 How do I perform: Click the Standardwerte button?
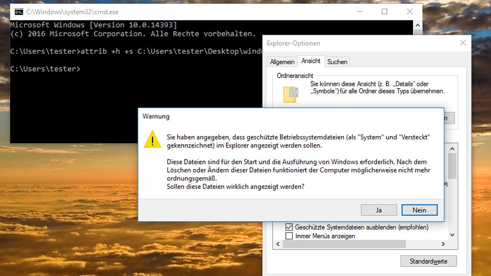(x=428, y=261)
